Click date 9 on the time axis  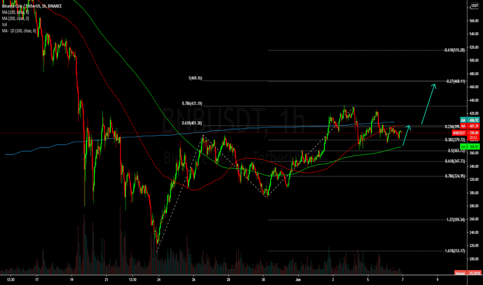[437, 280]
